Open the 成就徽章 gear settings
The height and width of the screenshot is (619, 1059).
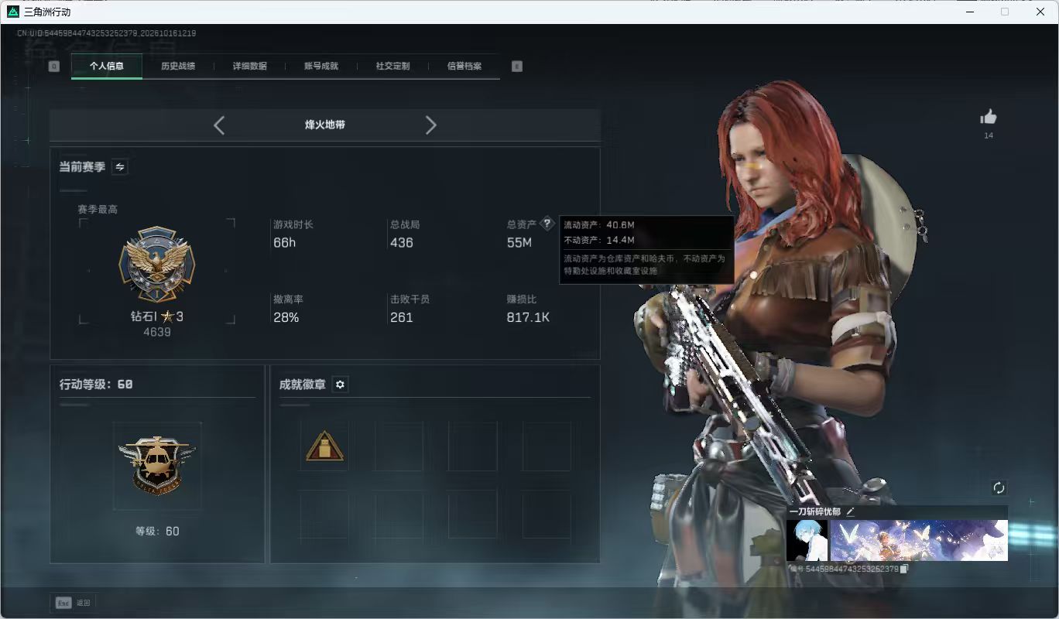coord(340,385)
